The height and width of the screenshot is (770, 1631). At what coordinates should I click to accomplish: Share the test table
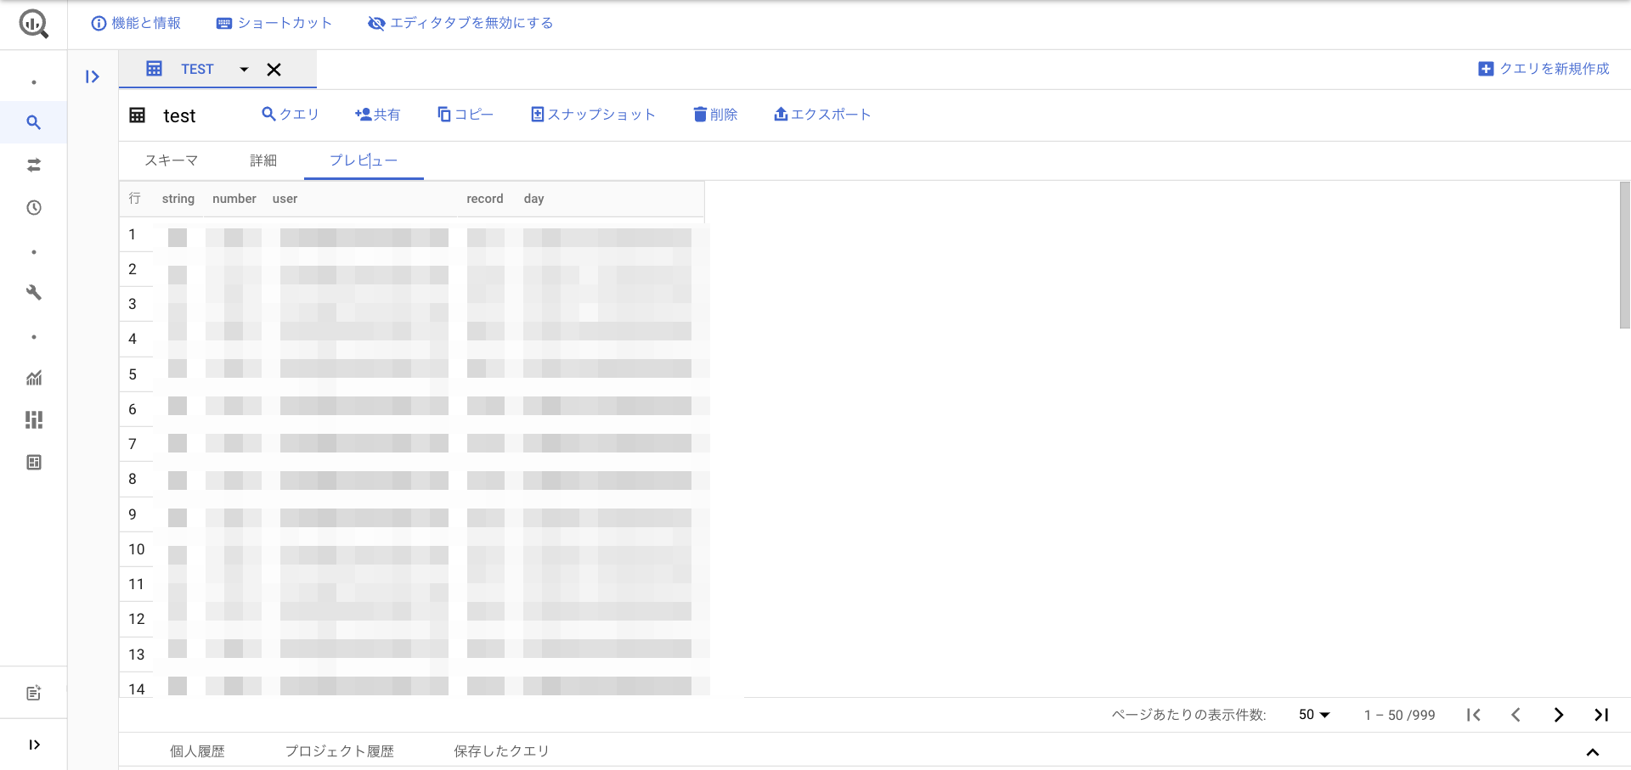[377, 114]
